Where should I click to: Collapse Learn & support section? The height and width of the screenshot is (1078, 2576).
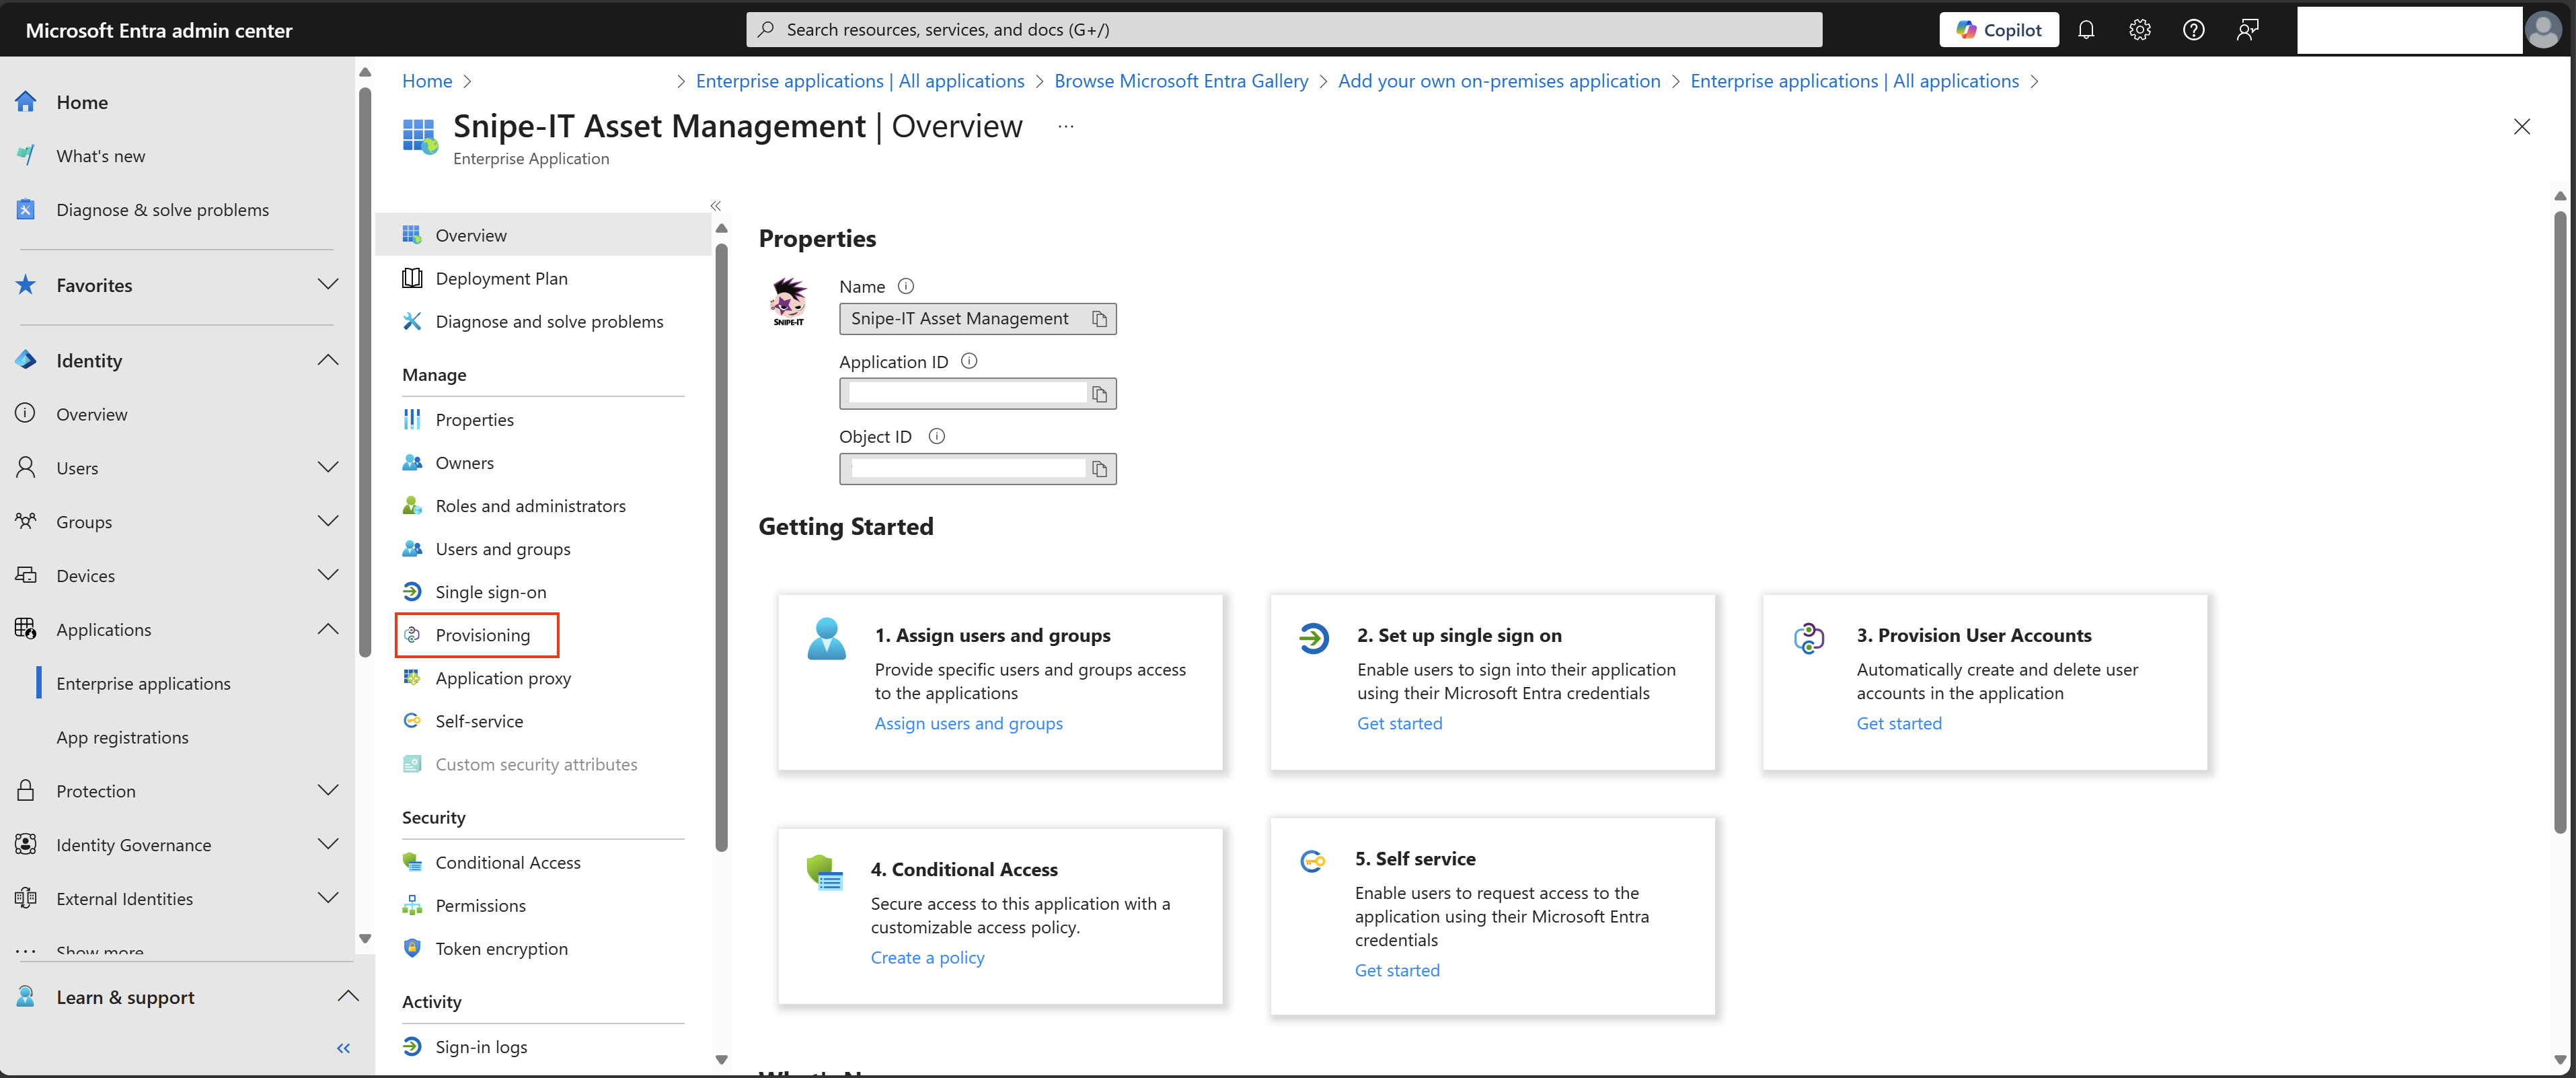tap(347, 997)
